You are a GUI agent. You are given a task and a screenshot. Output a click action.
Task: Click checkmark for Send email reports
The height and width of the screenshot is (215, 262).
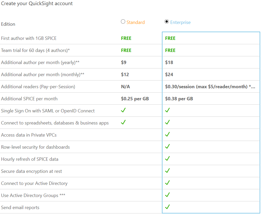point(167,207)
